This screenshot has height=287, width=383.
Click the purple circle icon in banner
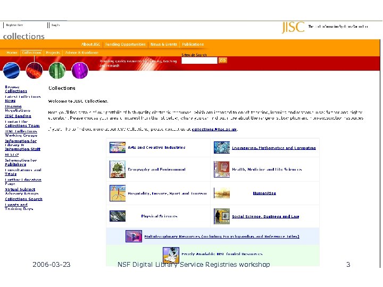click(80, 70)
